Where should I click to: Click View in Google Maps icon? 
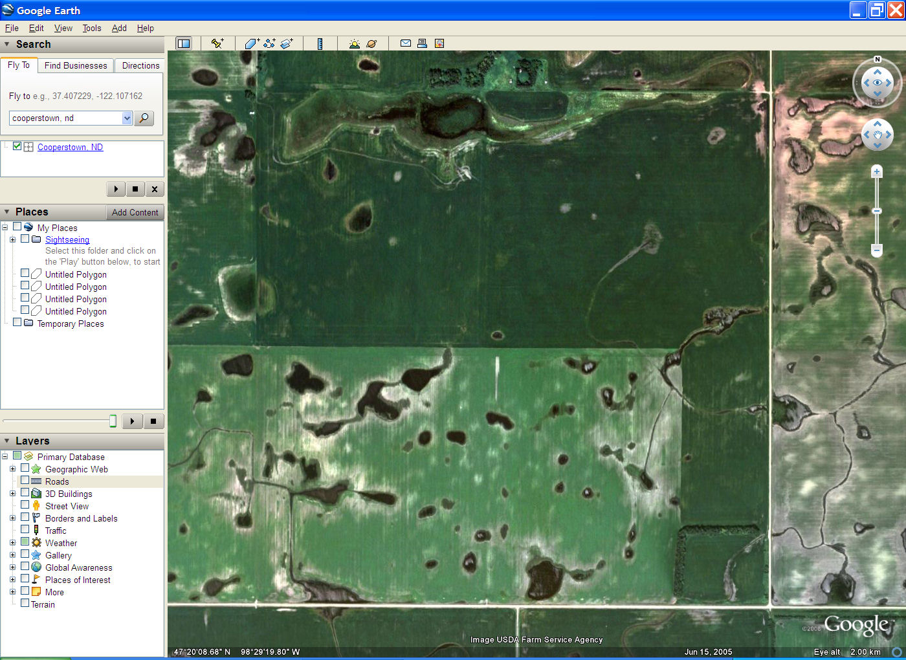click(439, 43)
